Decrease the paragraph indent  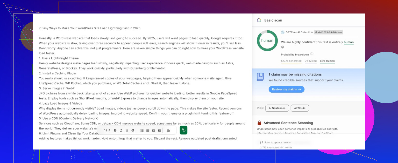click(x=154, y=130)
